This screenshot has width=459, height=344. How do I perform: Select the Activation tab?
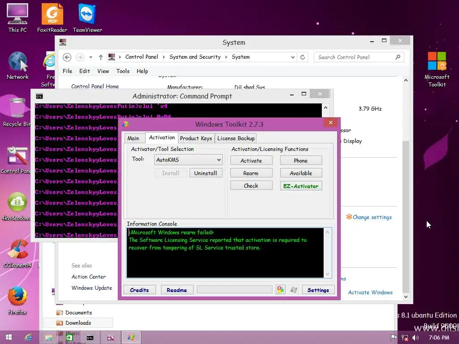tap(162, 138)
